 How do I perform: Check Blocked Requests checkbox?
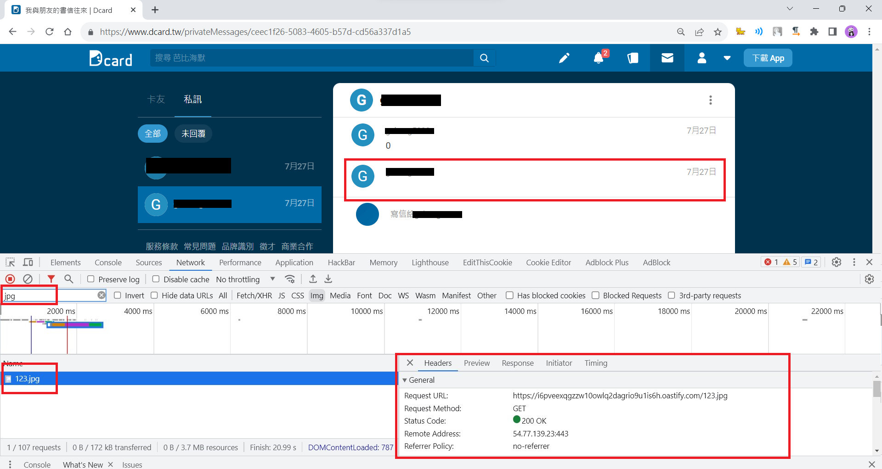point(595,295)
